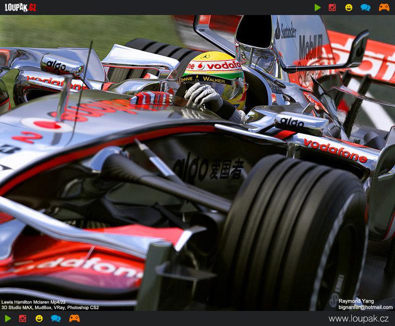
Task: Click the bignanfer@hotmail.com email text
Action: click(365, 307)
